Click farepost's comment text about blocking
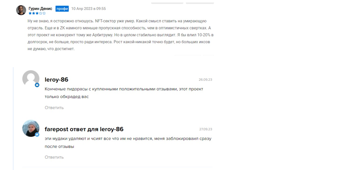The image size is (364, 170). pyautogui.click(x=128, y=142)
